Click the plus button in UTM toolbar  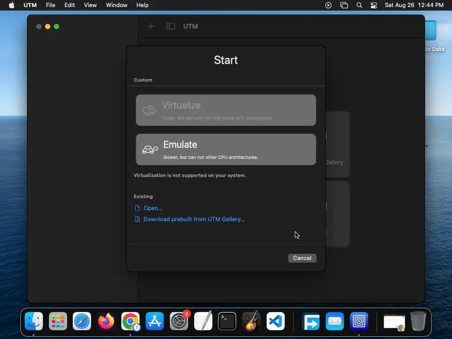click(151, 26)
